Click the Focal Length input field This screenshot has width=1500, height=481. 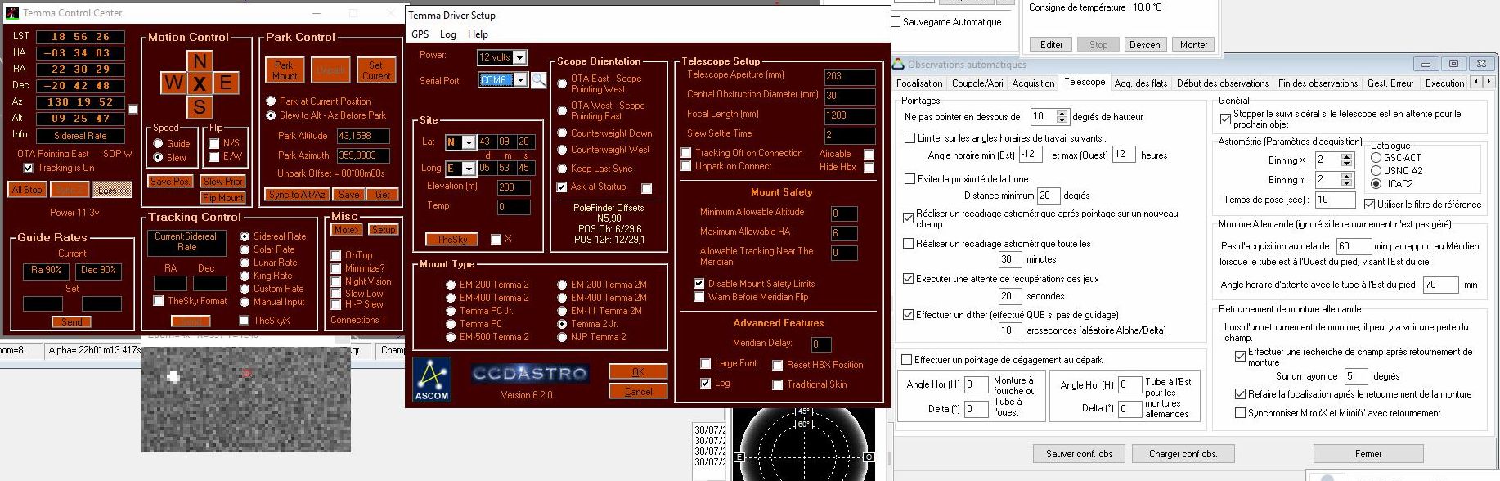[x=849, y=115]
